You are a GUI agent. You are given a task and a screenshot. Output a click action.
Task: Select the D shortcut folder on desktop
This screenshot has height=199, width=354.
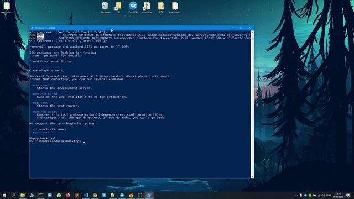click(119, 7)
